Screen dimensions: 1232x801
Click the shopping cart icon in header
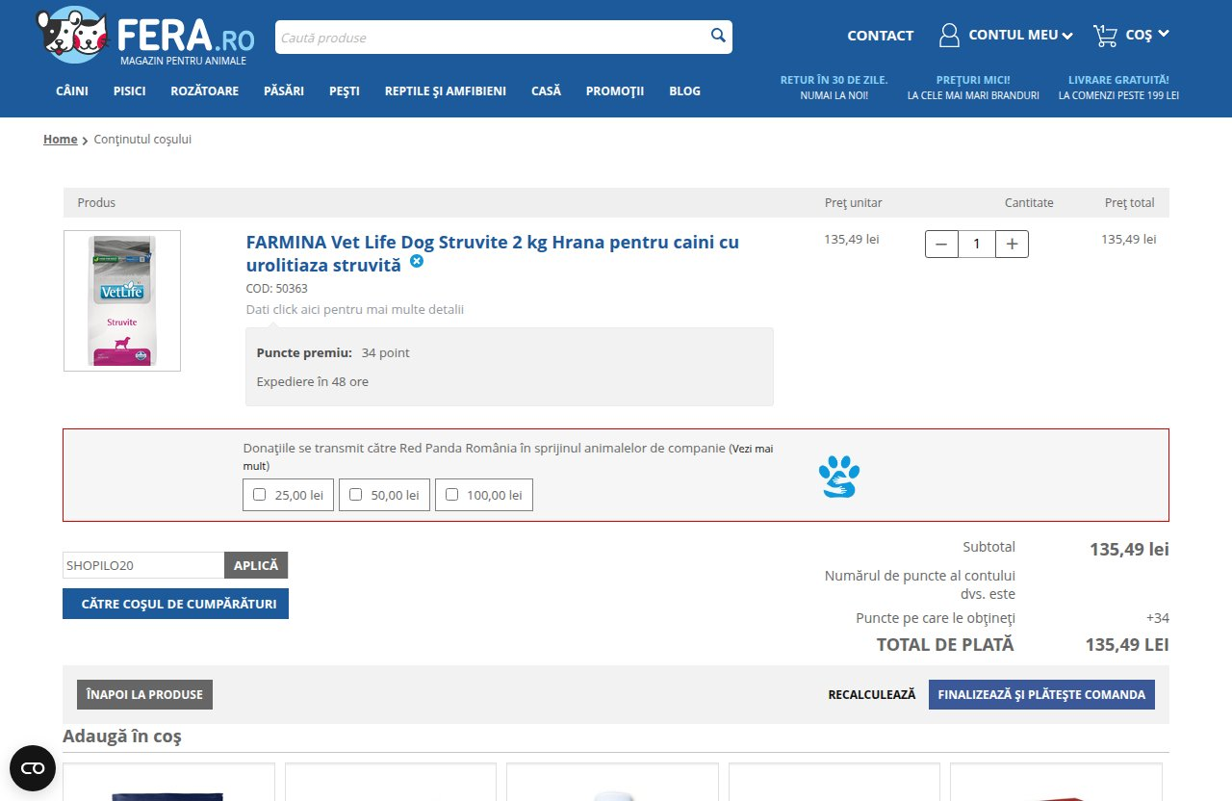[1105, 36]
